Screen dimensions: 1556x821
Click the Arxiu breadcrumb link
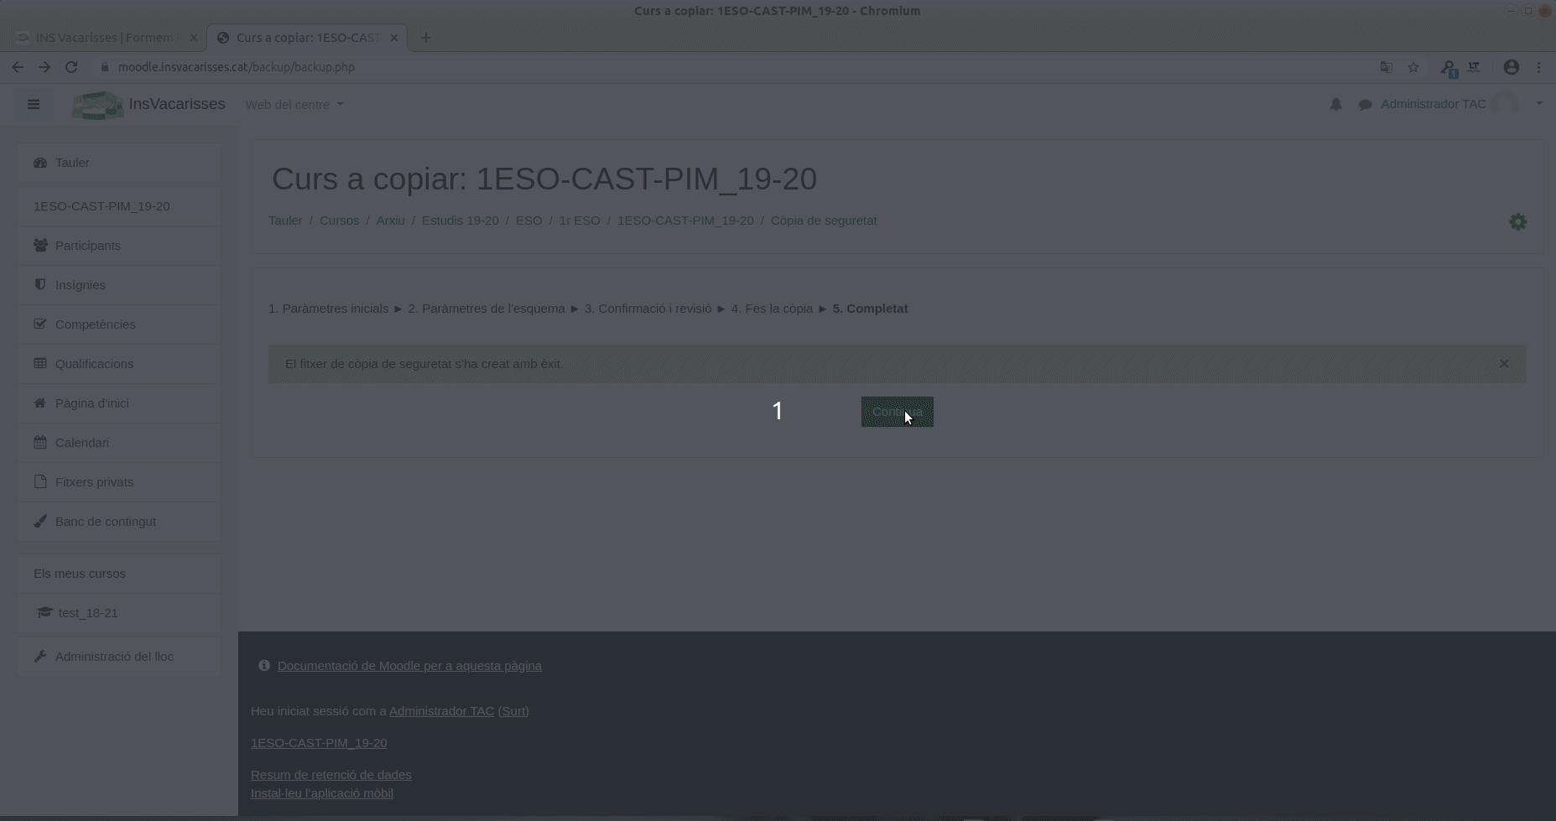390,221
